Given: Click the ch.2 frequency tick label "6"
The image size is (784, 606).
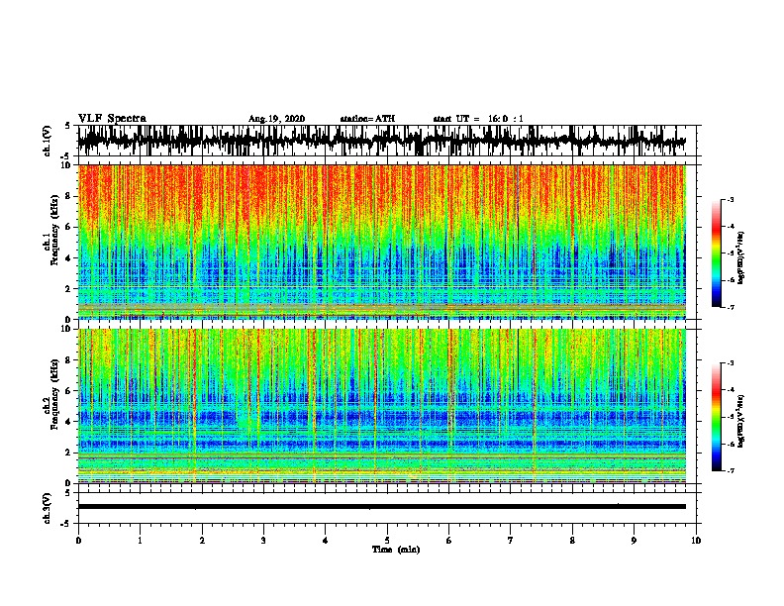Looking at the screenshot, I should click(x=68, y=391).
